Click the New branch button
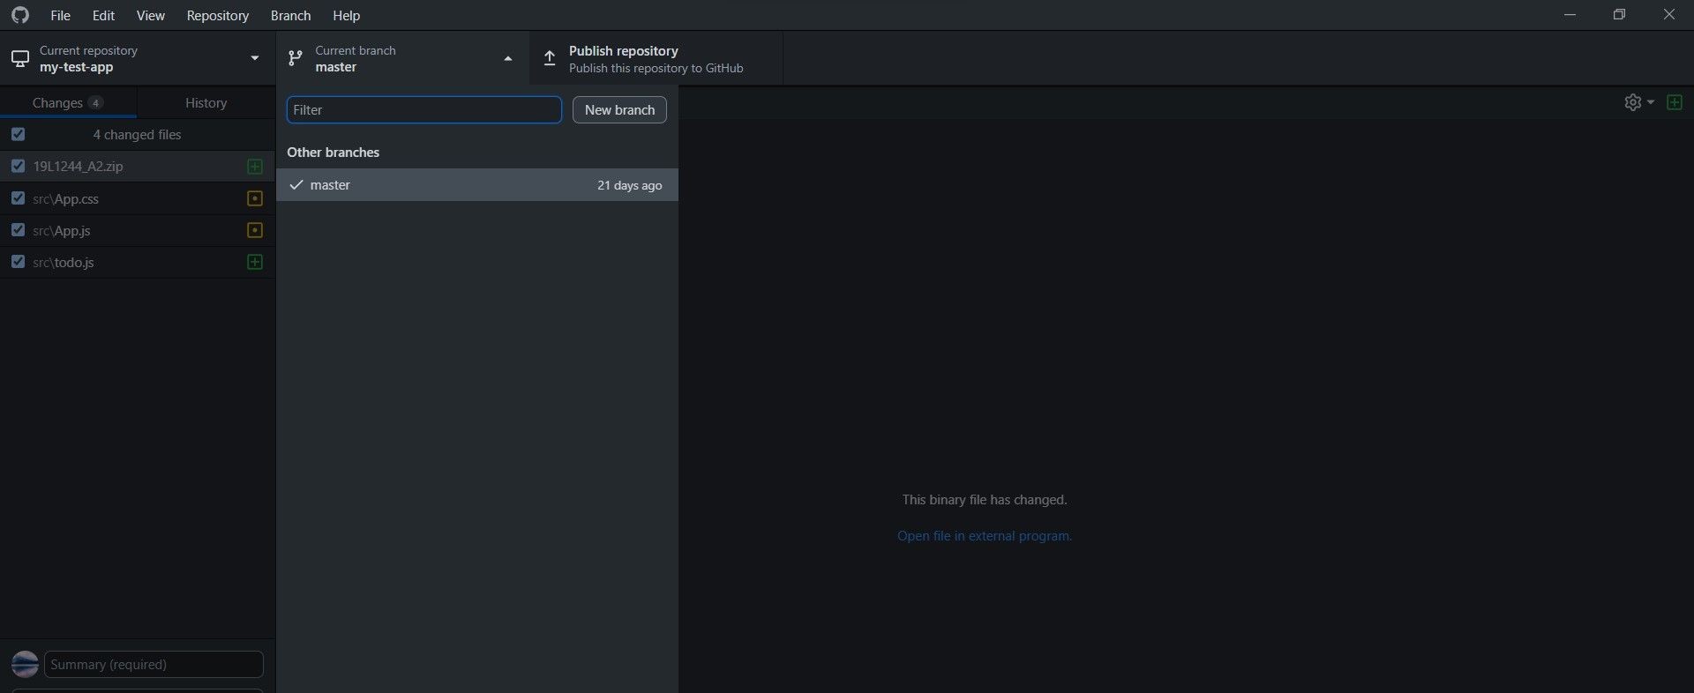This screenshot has height=693, width=1694. (x=619, y=109)
